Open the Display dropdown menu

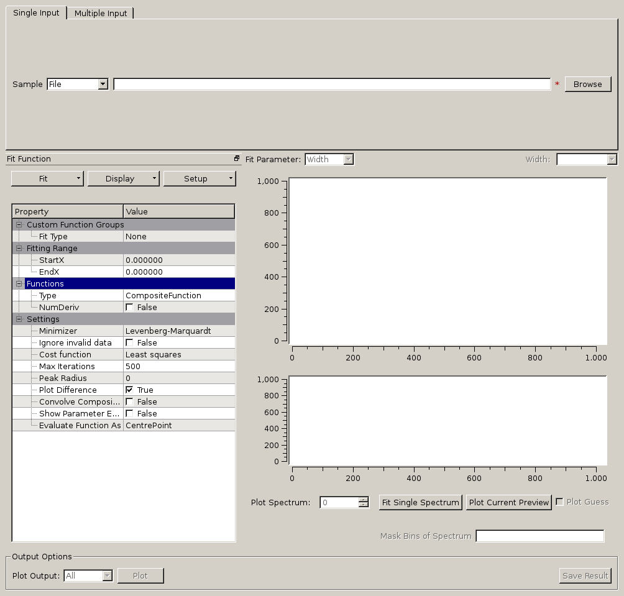coord(124,178)
